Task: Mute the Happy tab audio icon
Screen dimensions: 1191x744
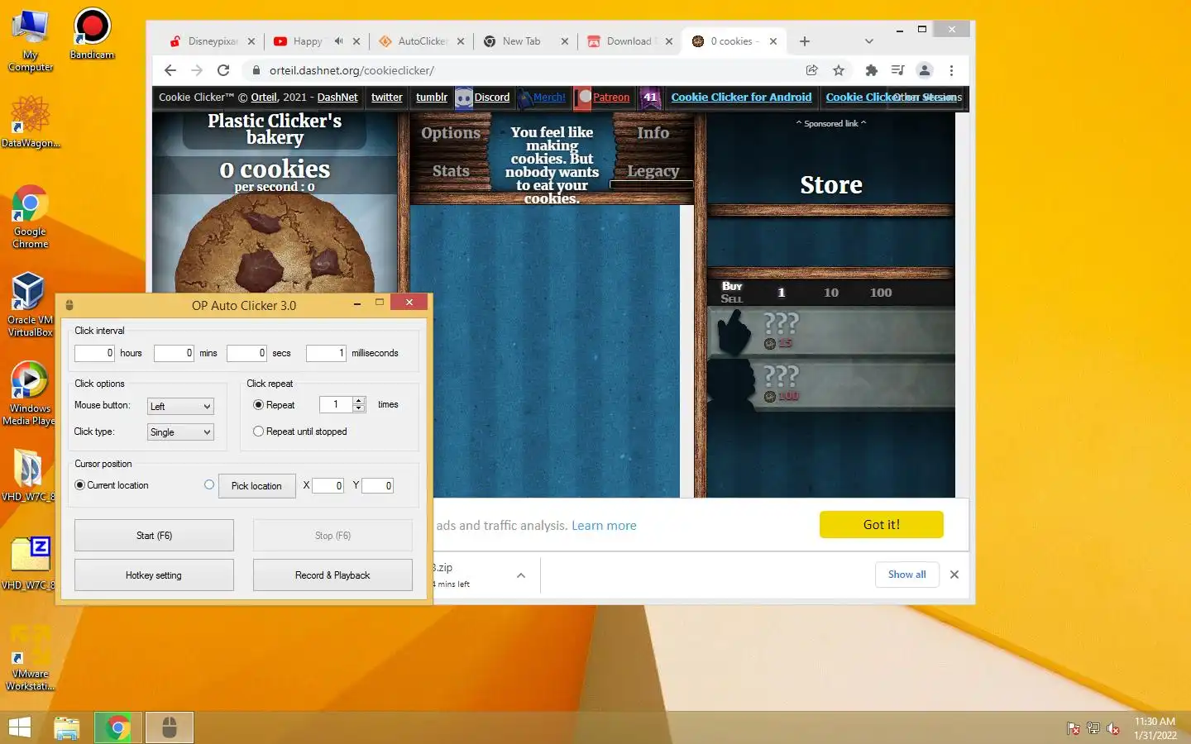Action: pos(338,41)
